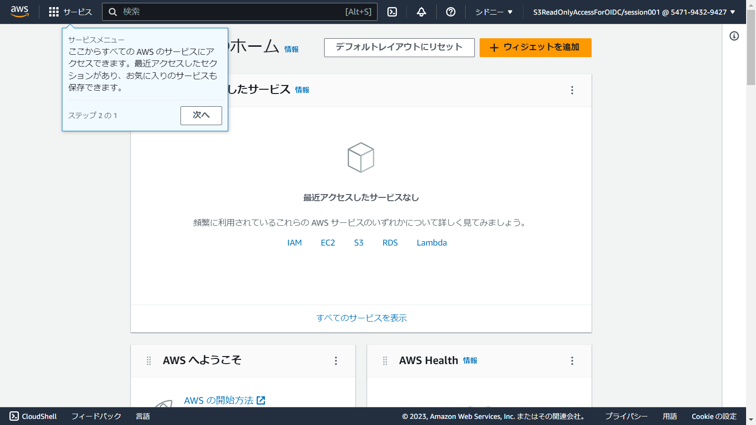Open the help question mark menu
Viewport: 756px width, 425px height.
click(x=451, y=12)
